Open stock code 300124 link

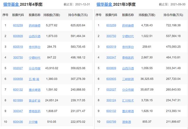111,100
